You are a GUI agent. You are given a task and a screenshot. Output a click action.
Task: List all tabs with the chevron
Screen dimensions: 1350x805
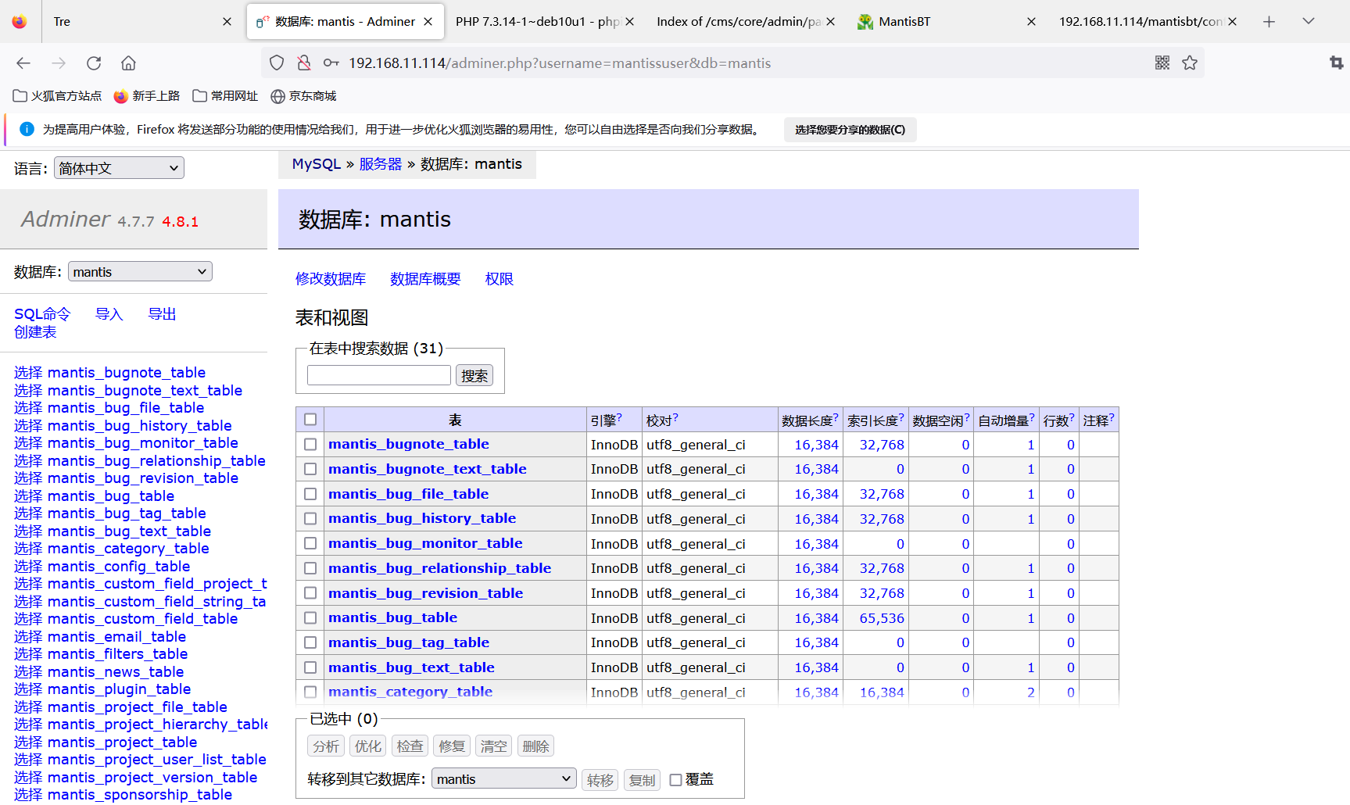pyautogui.click(x=1309, y=21)
